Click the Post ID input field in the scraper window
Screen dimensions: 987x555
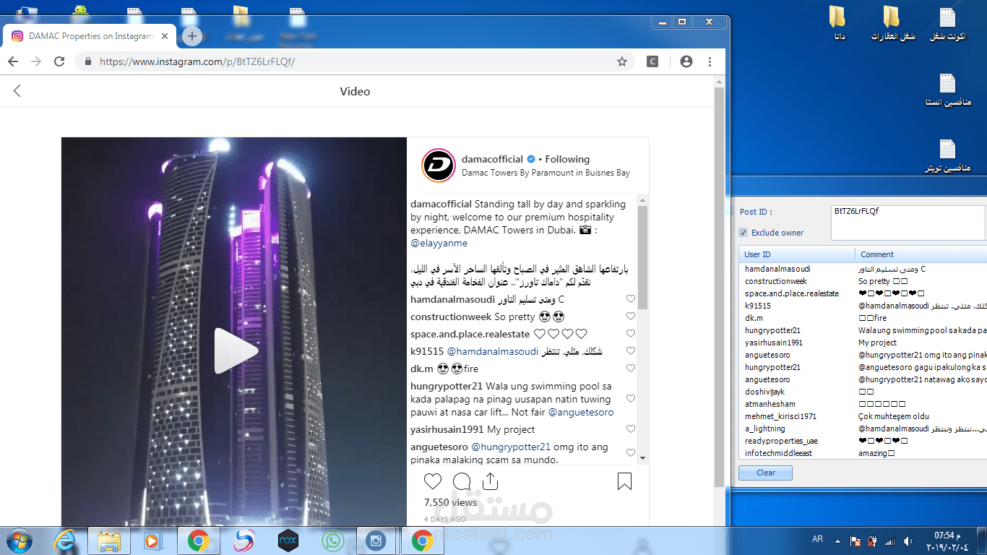coord(908,223)
